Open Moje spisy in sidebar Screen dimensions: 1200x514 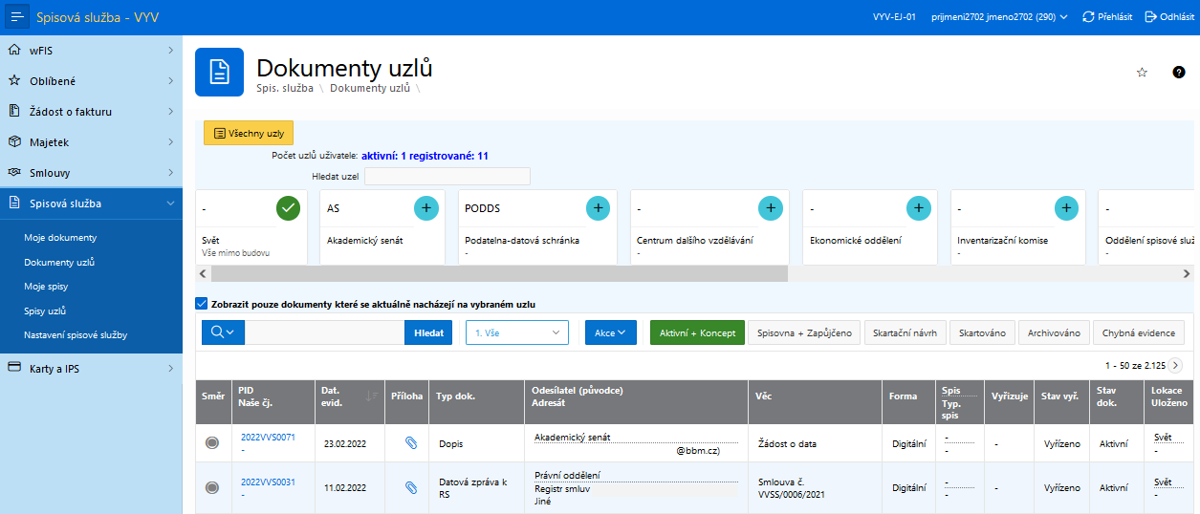tap(46, 287)
